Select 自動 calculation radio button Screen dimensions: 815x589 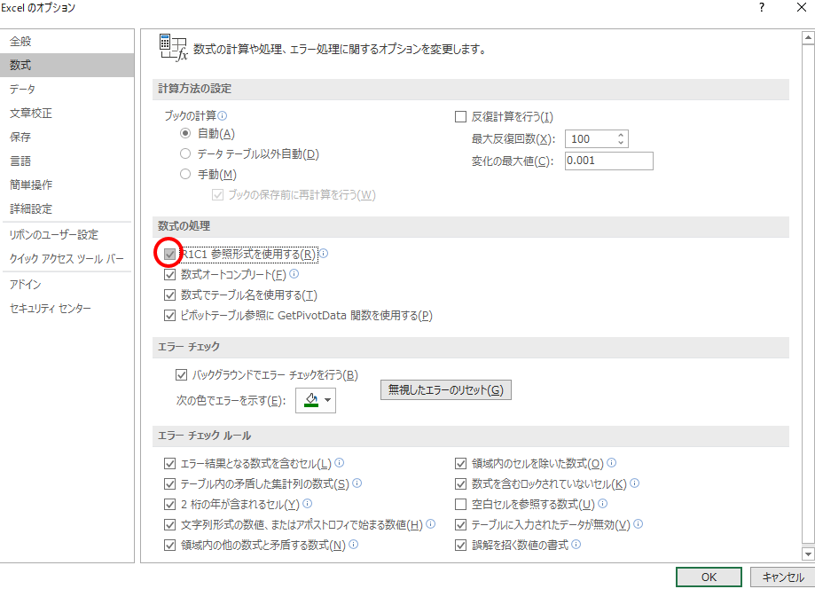185,133
